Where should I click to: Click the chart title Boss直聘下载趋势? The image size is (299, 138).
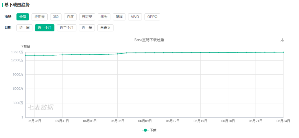[x=149, y=40]
